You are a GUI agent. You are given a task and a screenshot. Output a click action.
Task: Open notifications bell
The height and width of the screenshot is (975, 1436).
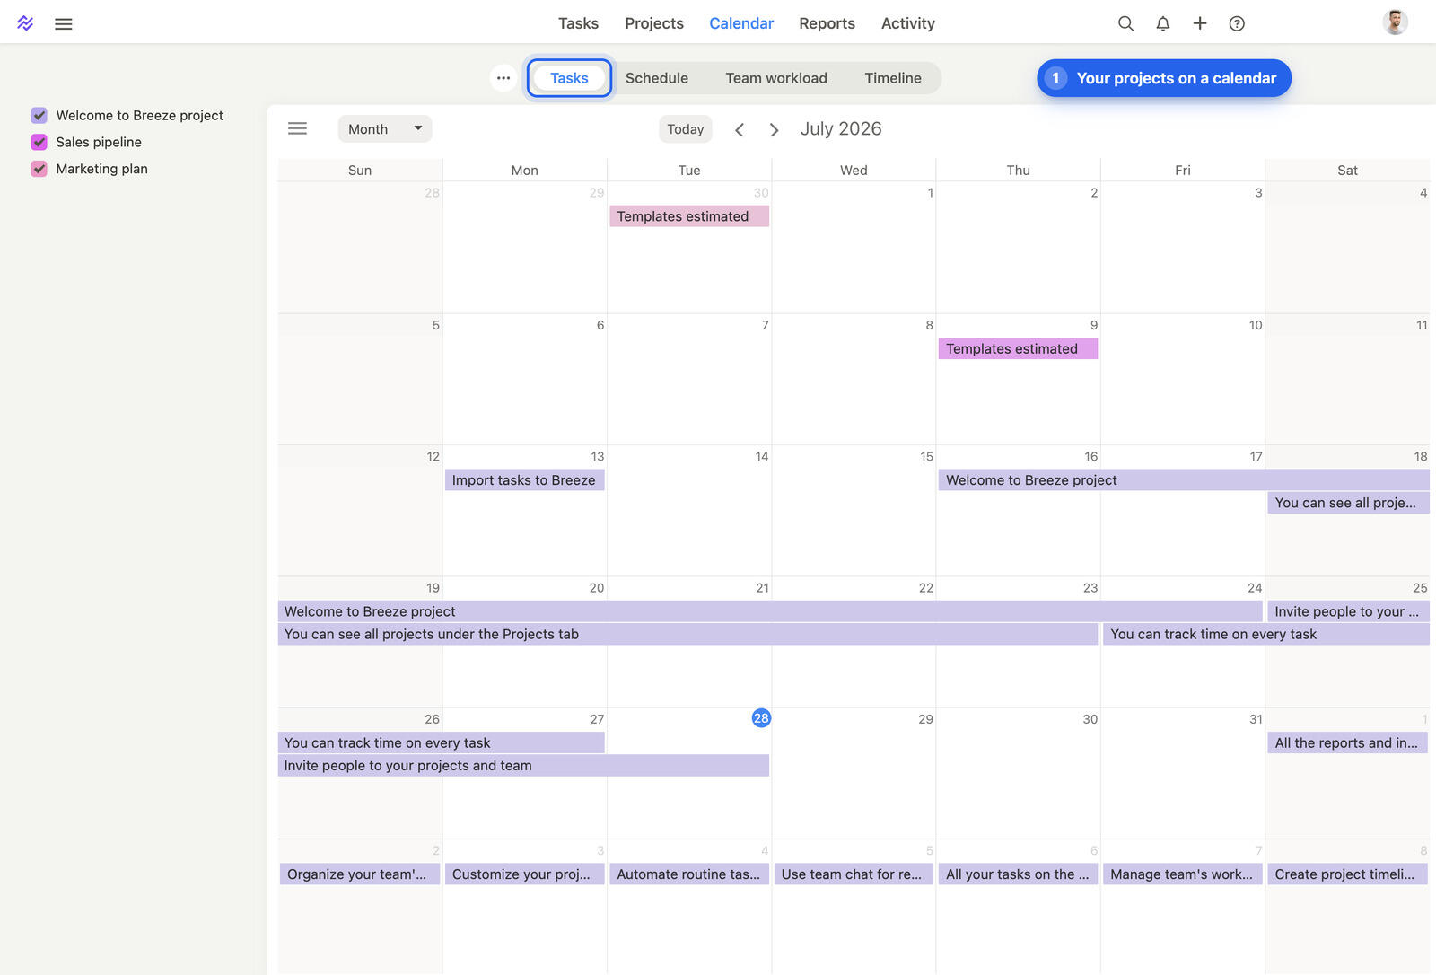[x=1163, y=23]
